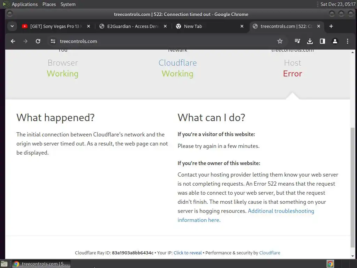The height and width of the screenshot is (268, 357).
Task: Click the page vertical scrollbar thumb
Action: tap(353, 187)
